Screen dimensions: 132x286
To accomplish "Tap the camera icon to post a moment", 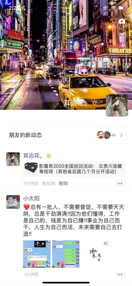I will 122,21.
